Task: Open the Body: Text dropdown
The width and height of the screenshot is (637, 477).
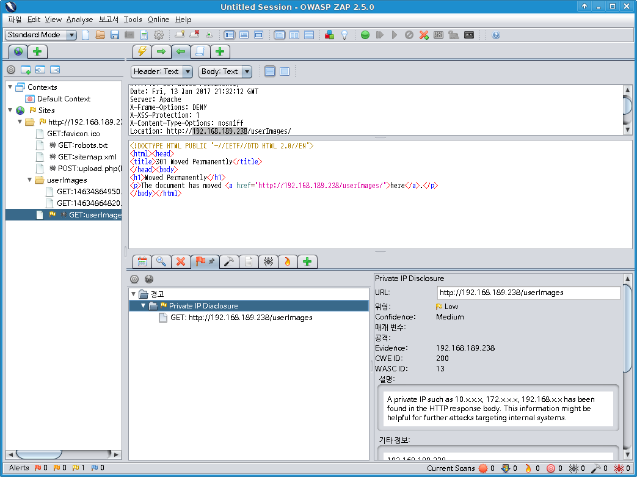Action: coord(225,71)
